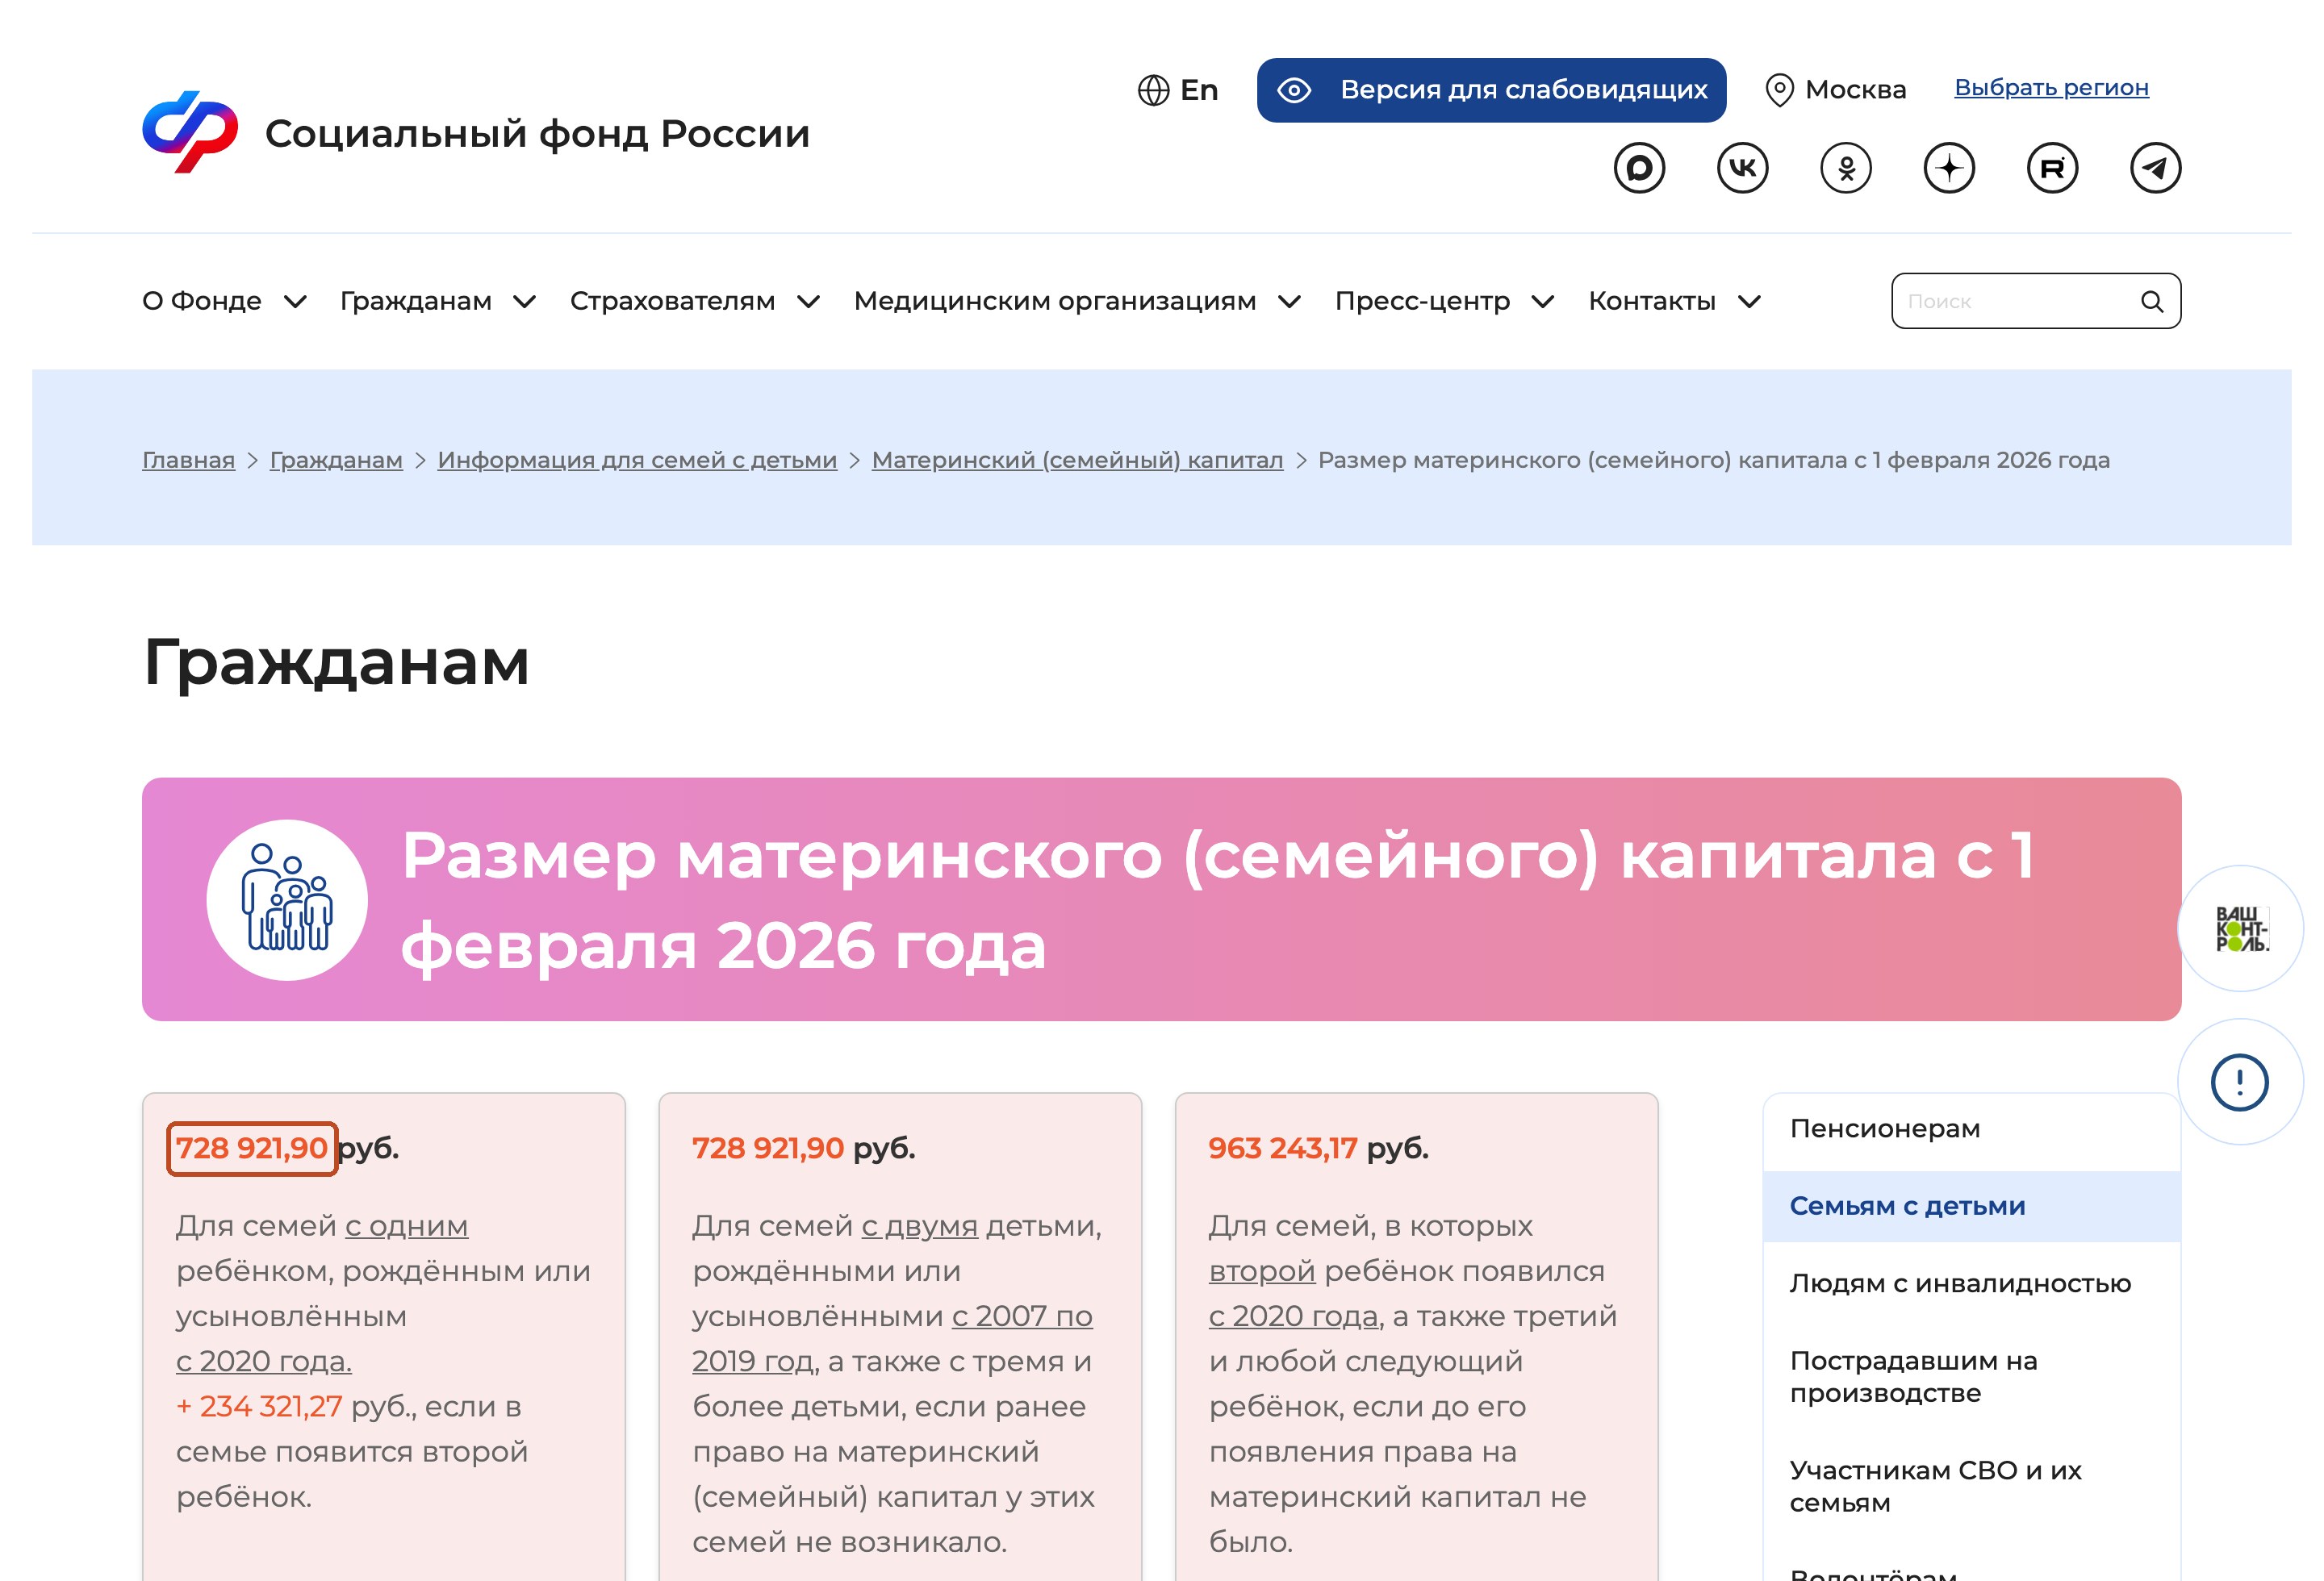Click underlined 'с одним' in first card
Screen dimensions: 2324x1581
406,1226
